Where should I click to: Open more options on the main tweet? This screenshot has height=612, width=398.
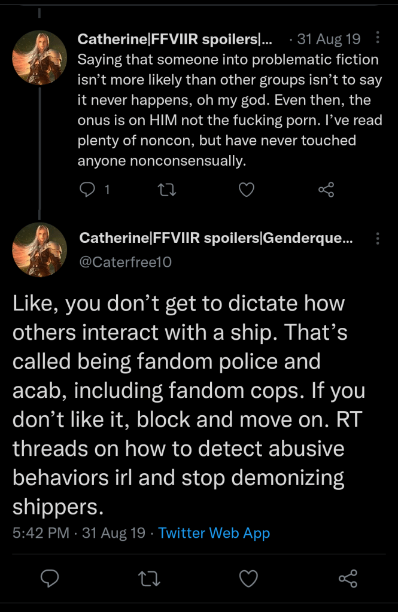pyautogui.click(x=377, y=239)
